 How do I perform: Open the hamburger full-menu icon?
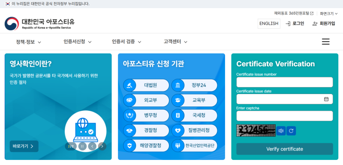[x=325, y=41]
